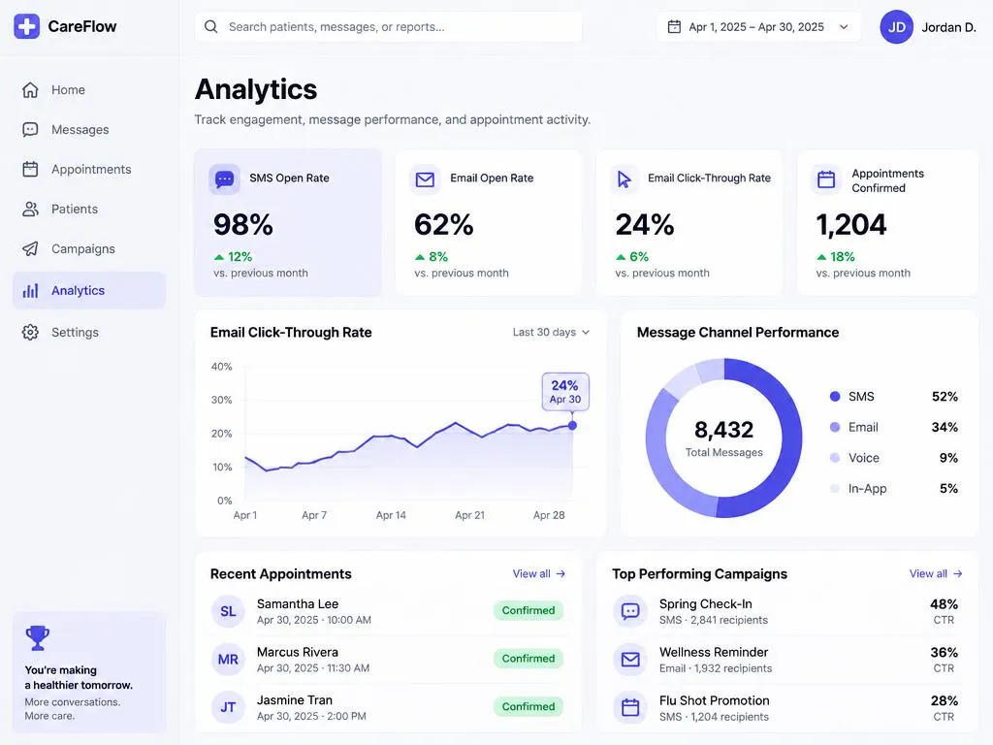Screen dimensions: 993x745
Task: Click the 24% Apr 30 chart tooltip
Action: (x=565, y=392)
